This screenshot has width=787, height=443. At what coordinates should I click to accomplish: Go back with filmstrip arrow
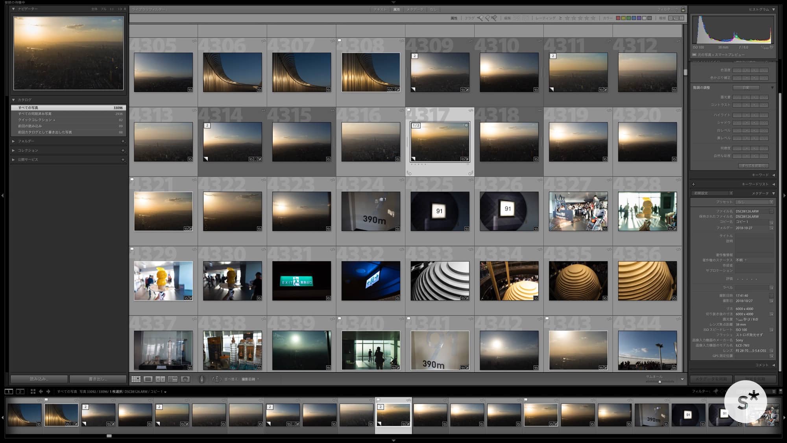41,391
